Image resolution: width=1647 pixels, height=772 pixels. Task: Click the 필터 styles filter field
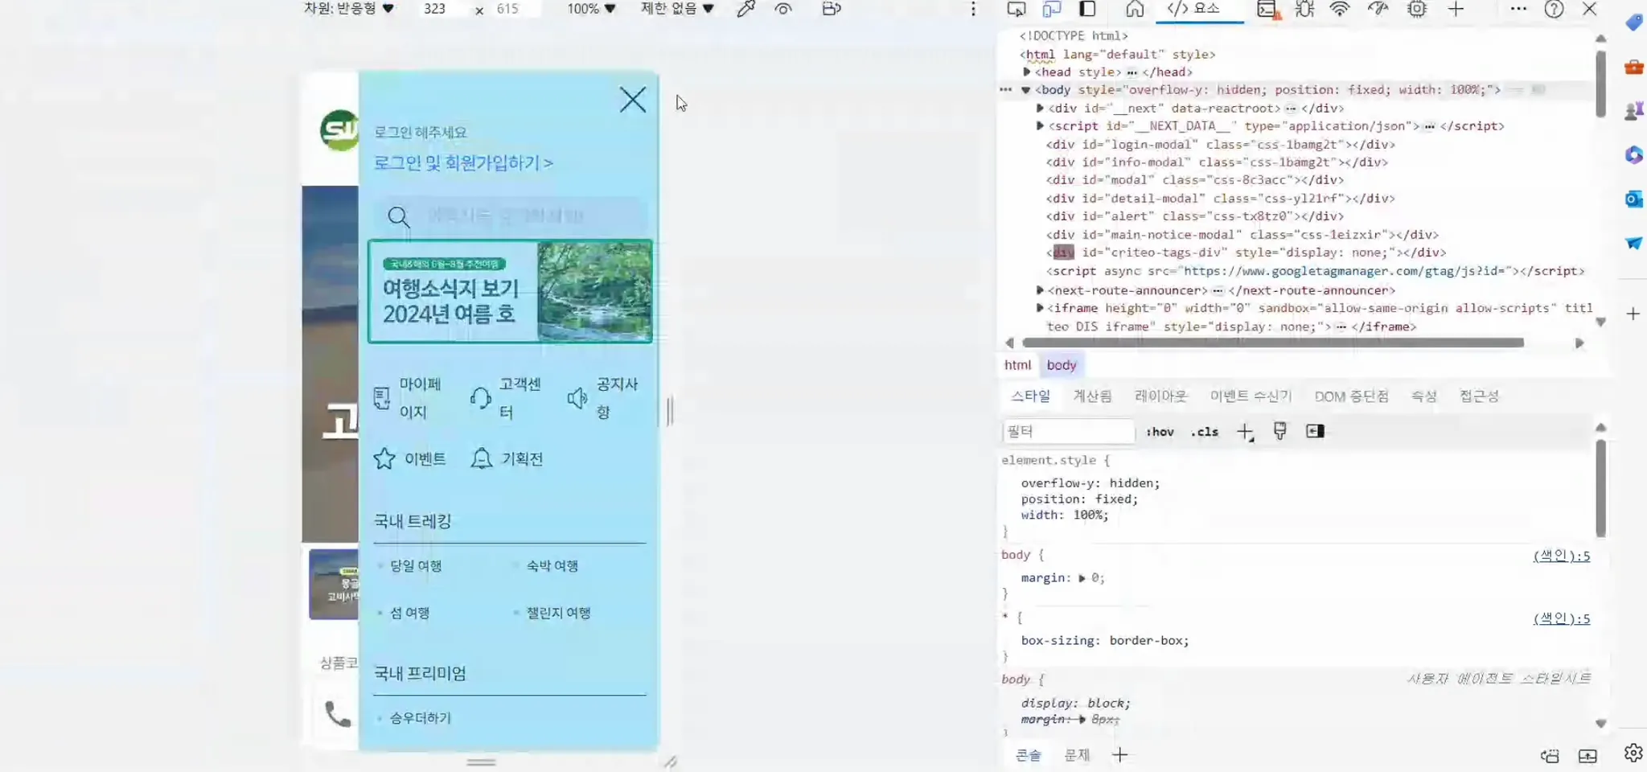click(1069, 432)
